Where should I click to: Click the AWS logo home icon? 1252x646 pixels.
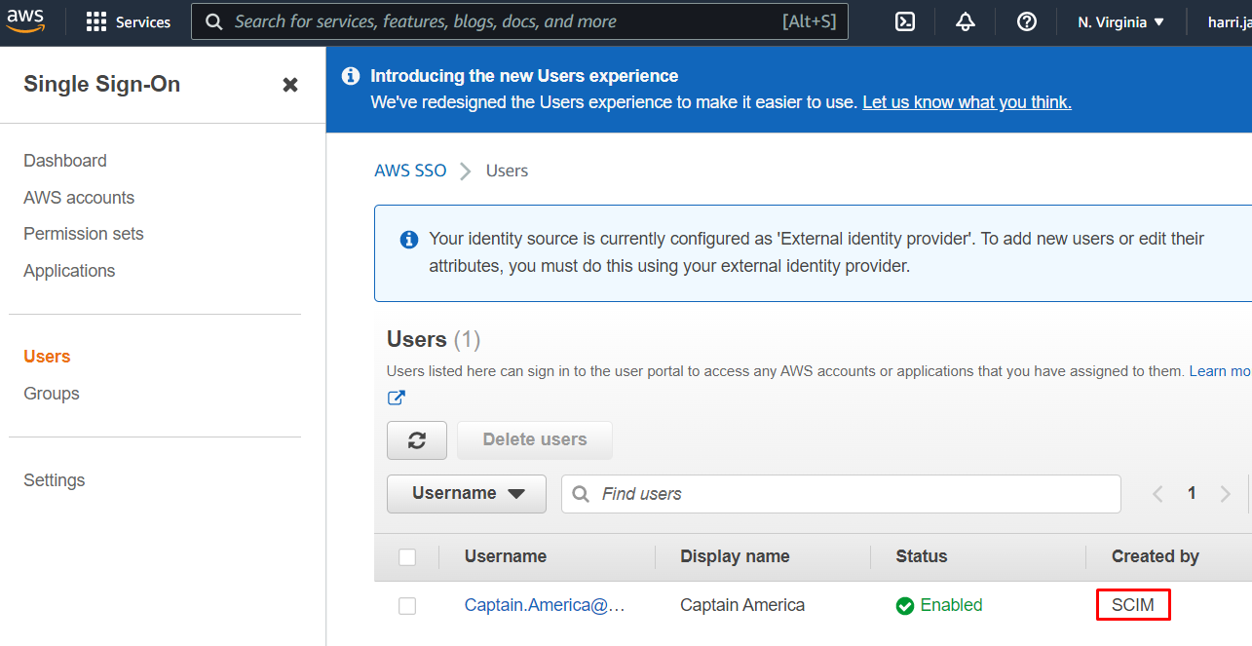[25, 20]
